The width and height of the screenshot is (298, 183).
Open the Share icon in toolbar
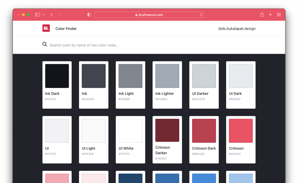click(262, 15)
